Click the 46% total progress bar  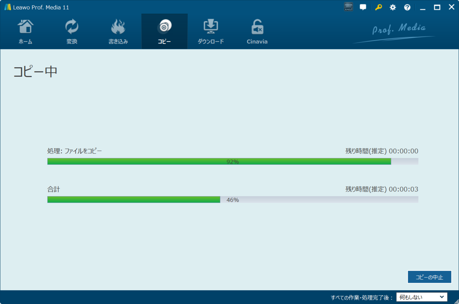(x=233, y=199)
